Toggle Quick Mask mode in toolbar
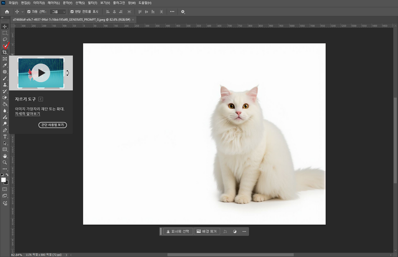This screenshot has width=398, height=257. [x=5, y=189]
